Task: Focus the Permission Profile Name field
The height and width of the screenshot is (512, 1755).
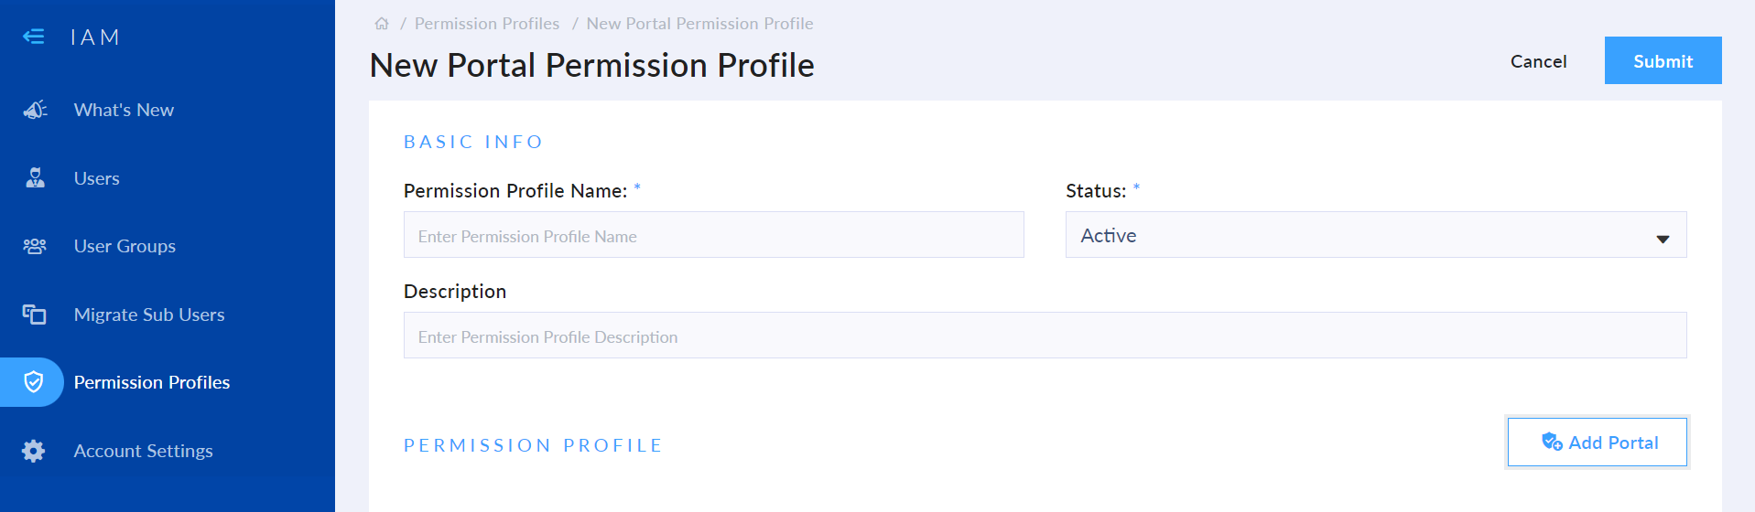Action: pyautogui.click(x=713, y=235)
